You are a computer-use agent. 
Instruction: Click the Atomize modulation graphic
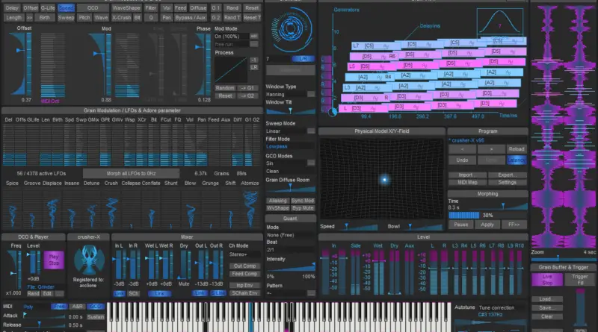[250, 209]
